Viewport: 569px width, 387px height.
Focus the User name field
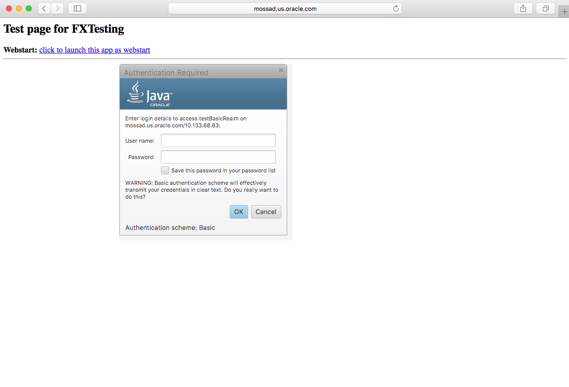click(218, 141)
